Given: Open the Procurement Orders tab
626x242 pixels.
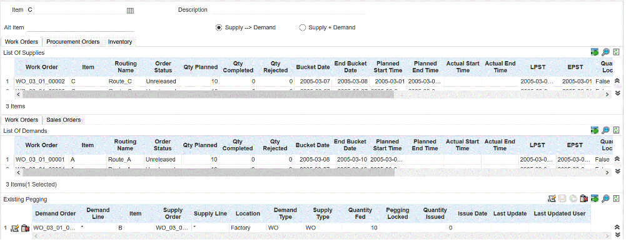Looking at the screenshot, I should pos(73,41).
